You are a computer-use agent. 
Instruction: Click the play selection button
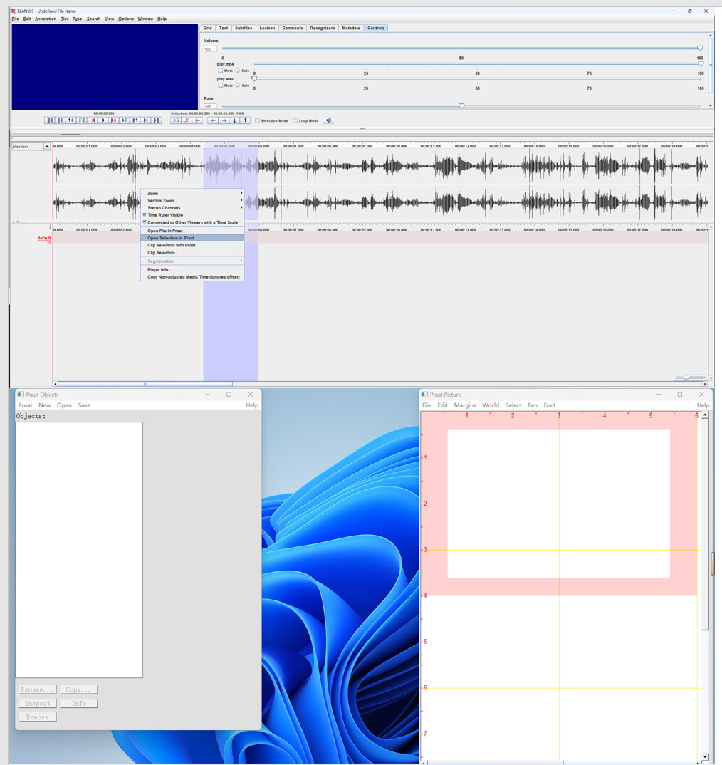click(175, 120)
